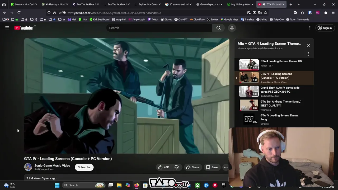Click the video player to pause

[127, 96]
